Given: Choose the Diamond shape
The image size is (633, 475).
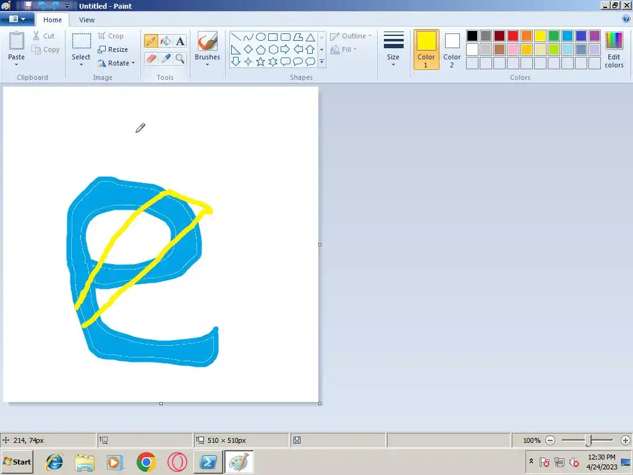Looking at the screenshot, I should click(249, 49).
